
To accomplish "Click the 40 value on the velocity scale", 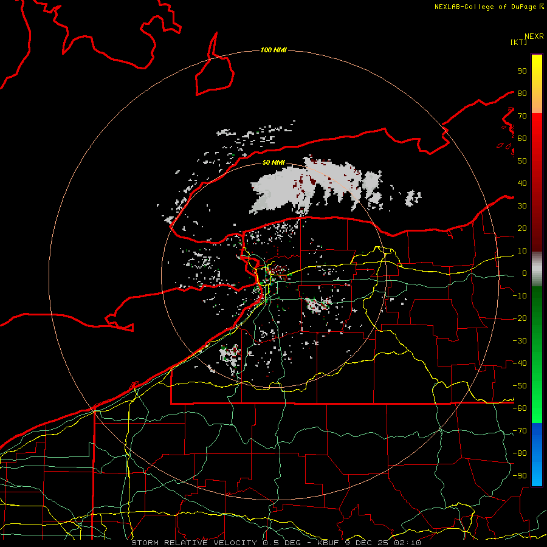I will tap(522, 183).
